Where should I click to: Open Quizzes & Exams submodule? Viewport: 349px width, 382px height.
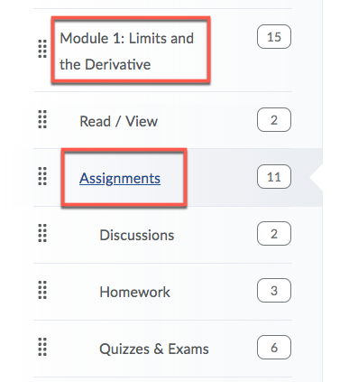tap(154, 349)
